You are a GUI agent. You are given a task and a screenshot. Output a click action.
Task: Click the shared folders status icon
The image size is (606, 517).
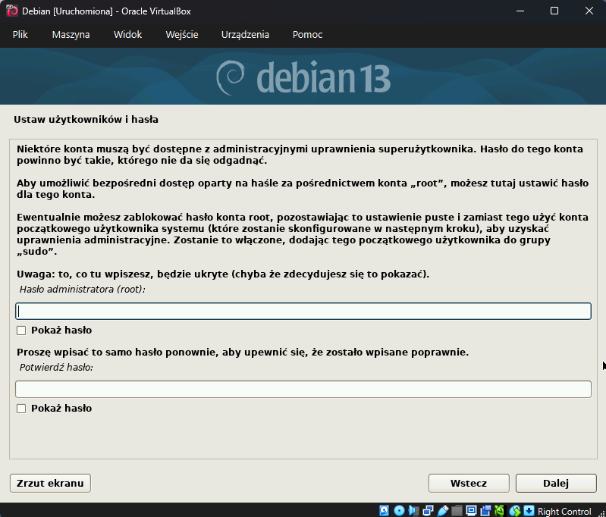coord(457,511)
